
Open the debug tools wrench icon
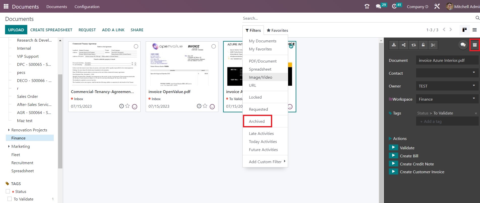(x=437, y=7)
